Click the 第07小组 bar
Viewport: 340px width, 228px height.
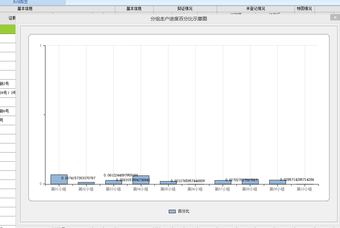223,182
